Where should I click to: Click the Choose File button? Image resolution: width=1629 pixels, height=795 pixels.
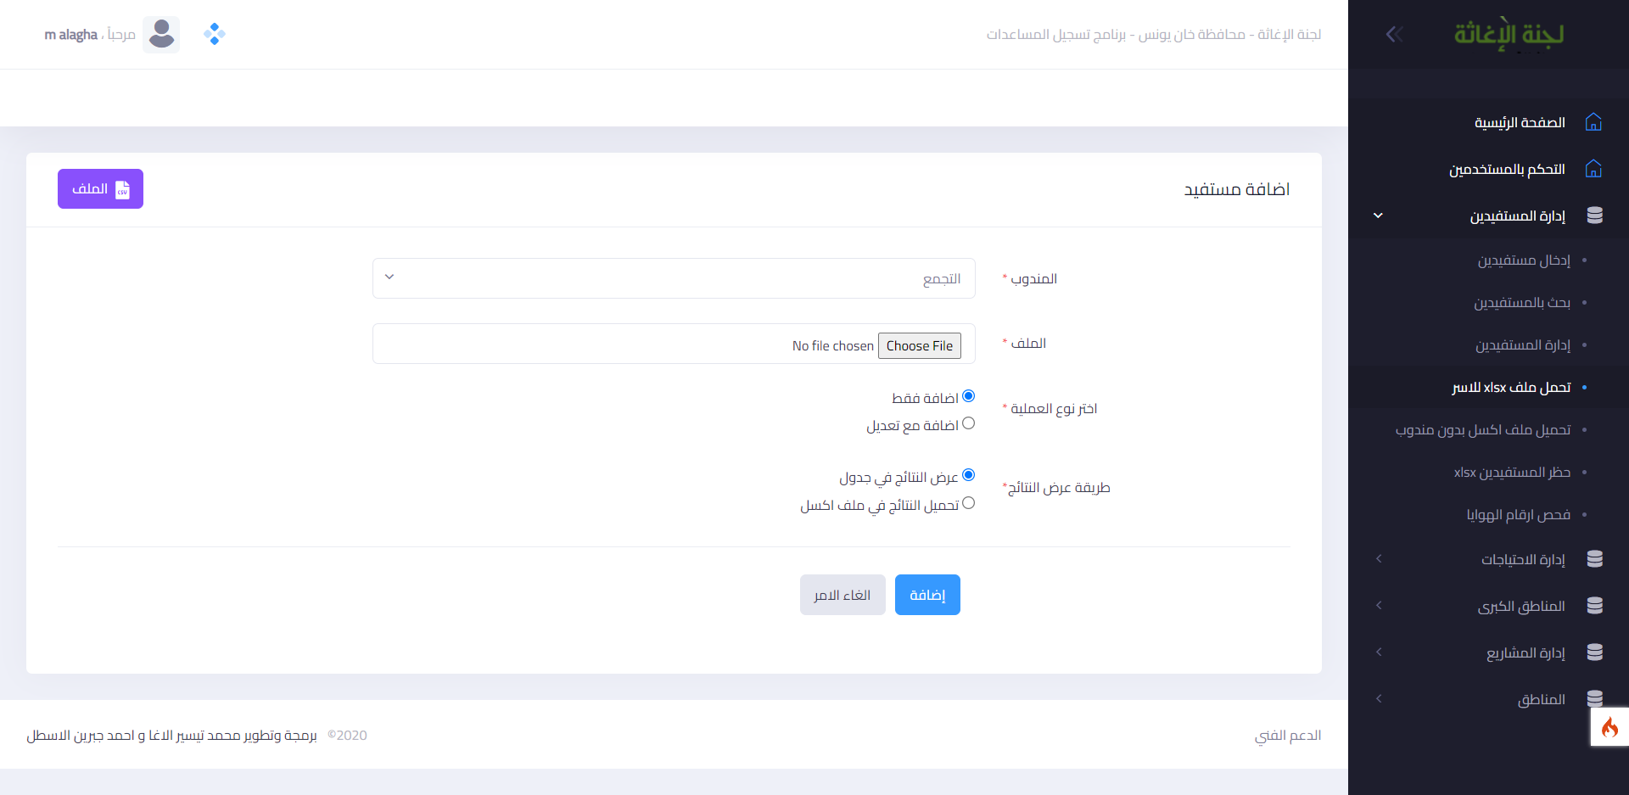(x=919, y=345)
